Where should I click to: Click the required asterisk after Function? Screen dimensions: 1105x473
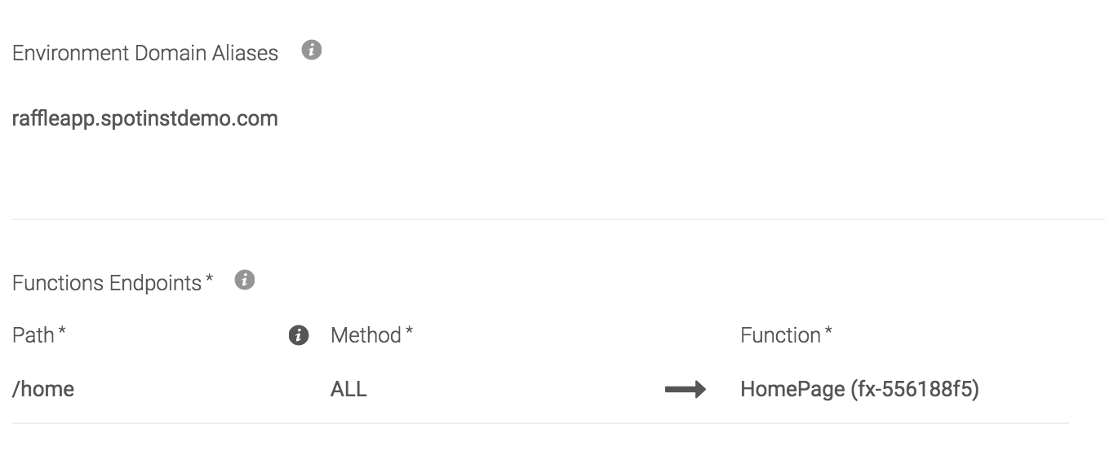click(828, 333)
